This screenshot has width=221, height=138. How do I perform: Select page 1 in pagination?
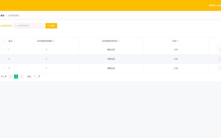point(16,76)
